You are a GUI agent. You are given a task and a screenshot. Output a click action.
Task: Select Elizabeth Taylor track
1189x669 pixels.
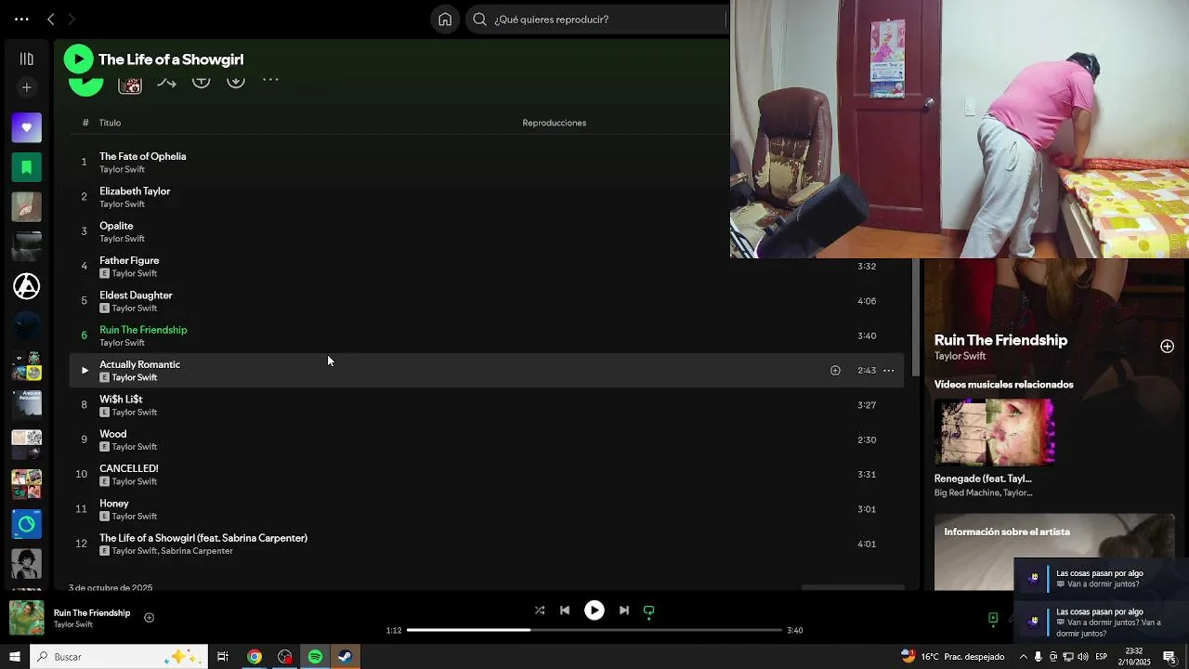coord(135,191)
